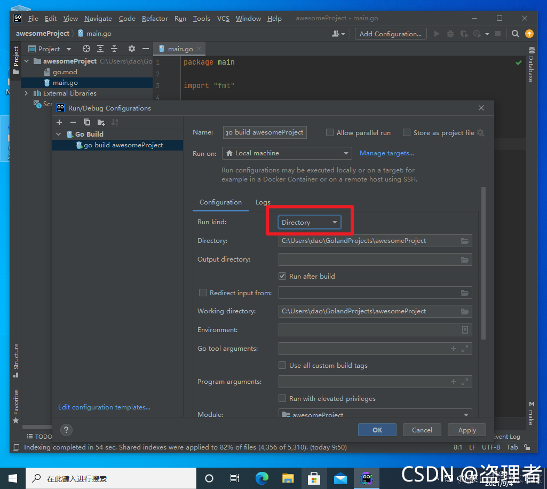Viewport: 547px width, 489px height.
Task: Add macro to Program arguments
Action: pos(454,382)
